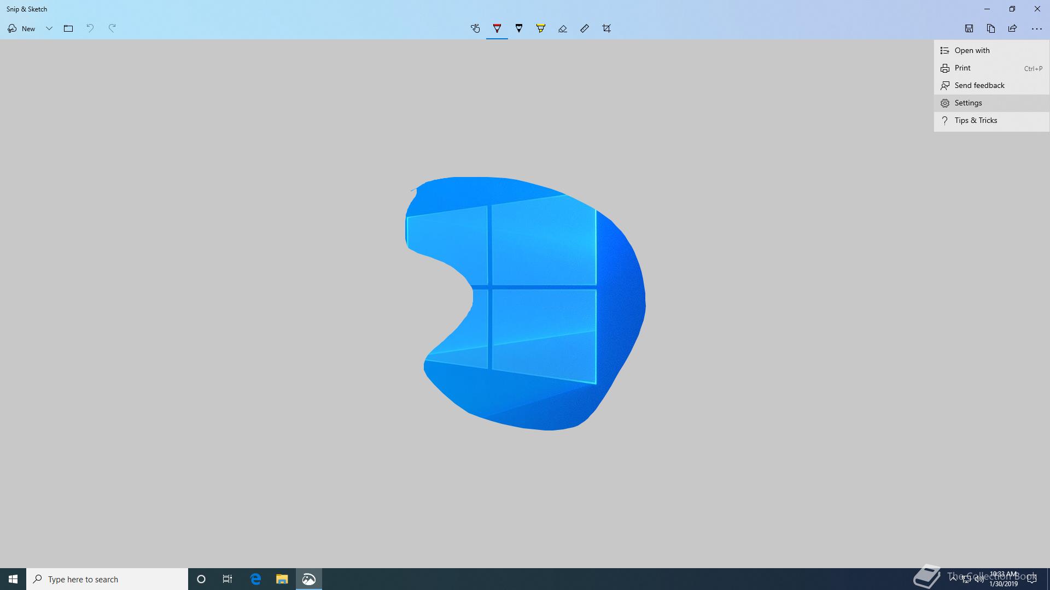Undo the last action
This screenshot has height=590, width=1050.
[x=90, y=28]
